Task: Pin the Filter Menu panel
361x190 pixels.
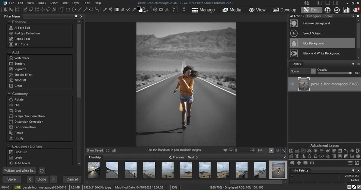Action: click(x=76, y=16)
